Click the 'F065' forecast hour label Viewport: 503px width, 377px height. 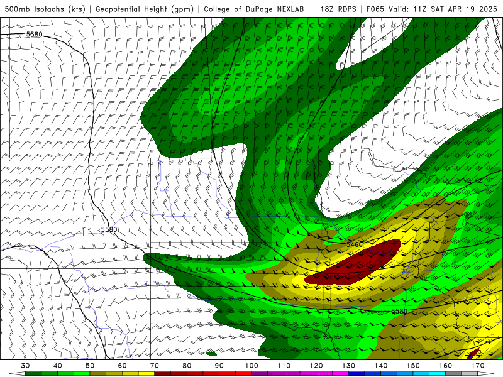pos(375,9)
